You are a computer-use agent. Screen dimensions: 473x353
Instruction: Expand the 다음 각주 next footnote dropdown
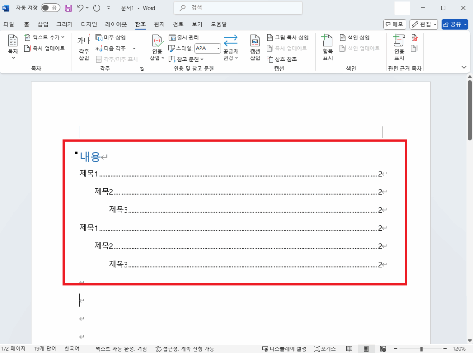click(133, 48)
